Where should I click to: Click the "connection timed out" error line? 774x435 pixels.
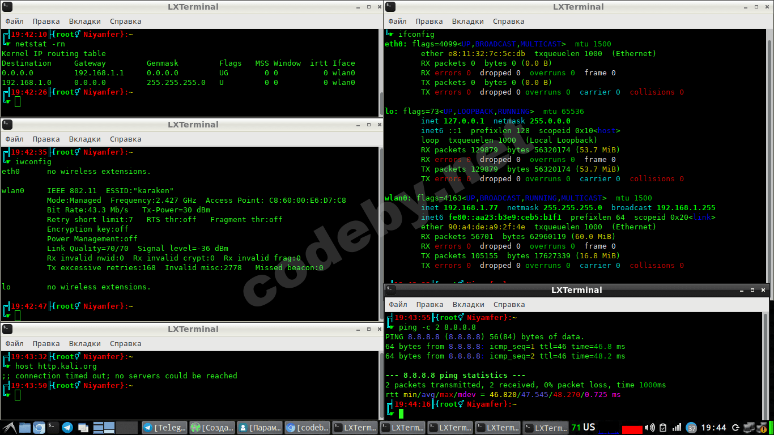120,376
